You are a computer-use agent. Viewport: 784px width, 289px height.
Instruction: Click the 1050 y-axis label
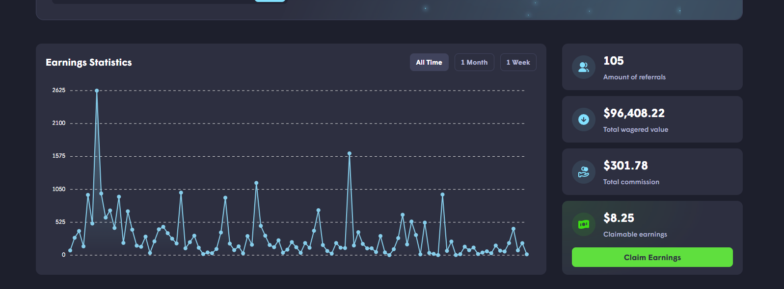pyautogui.click(x=59, y=189)
